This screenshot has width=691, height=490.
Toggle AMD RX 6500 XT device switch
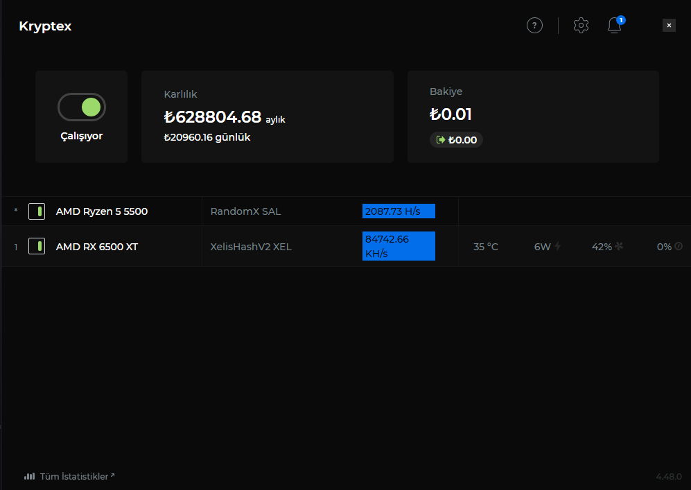[37, 246]
